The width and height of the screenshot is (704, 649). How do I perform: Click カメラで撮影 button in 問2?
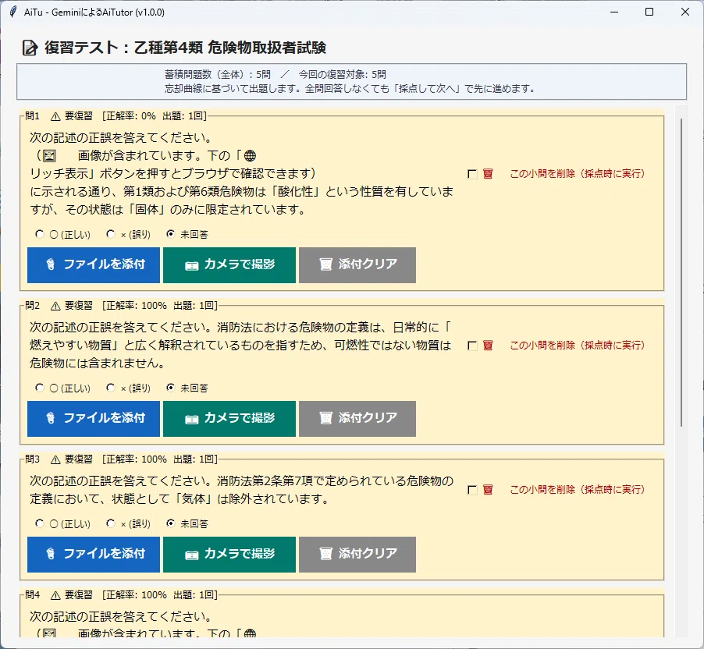tap(229, 419)
